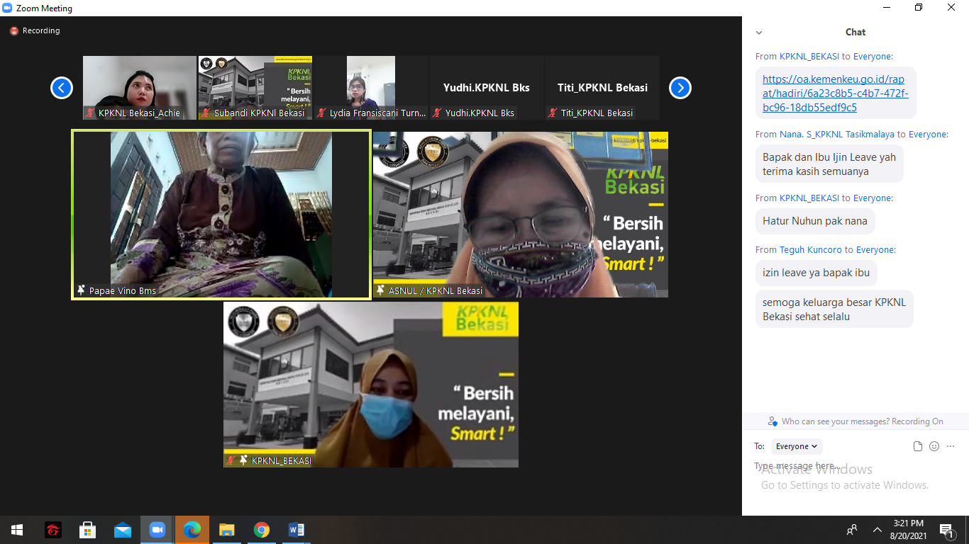
Task: Open the emoji picker in chat
Action: click(934, 446)
